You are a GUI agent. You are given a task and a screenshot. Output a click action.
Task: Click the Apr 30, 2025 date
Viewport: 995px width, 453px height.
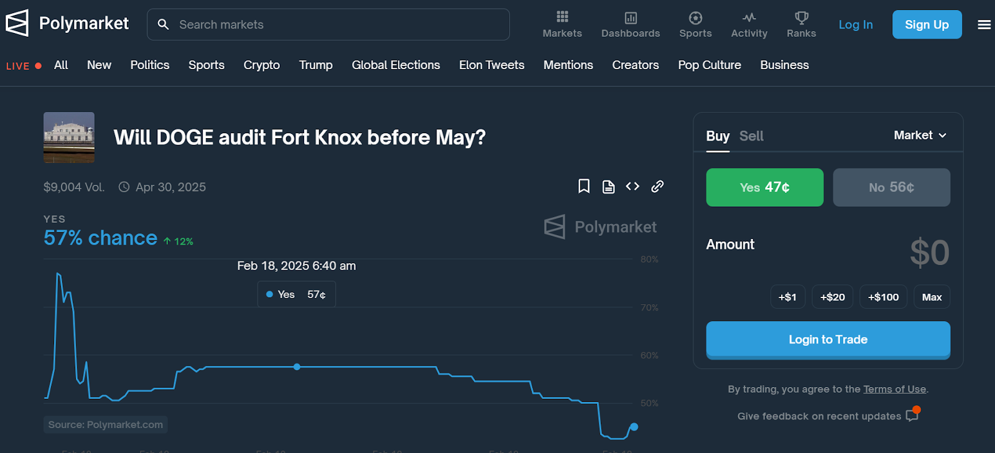170,187
